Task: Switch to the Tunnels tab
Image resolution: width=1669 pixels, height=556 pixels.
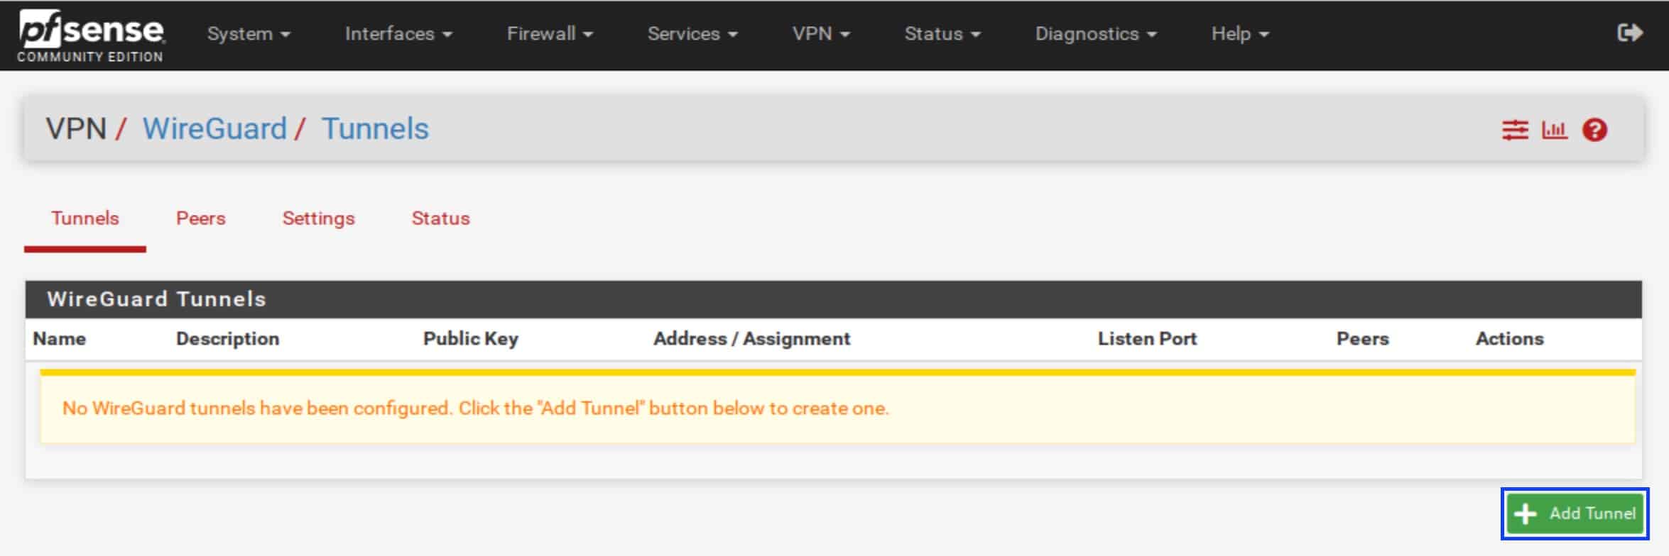Action: [85, 218]
